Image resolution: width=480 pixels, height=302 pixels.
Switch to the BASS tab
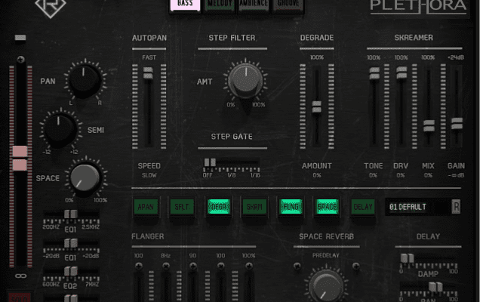click(185, 5)
